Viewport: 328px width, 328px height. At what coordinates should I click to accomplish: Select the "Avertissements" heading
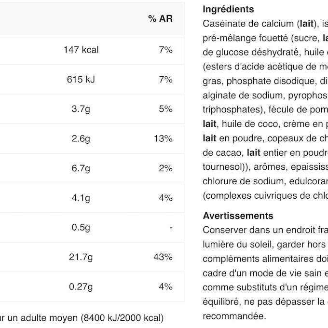[x=238, y=216]
